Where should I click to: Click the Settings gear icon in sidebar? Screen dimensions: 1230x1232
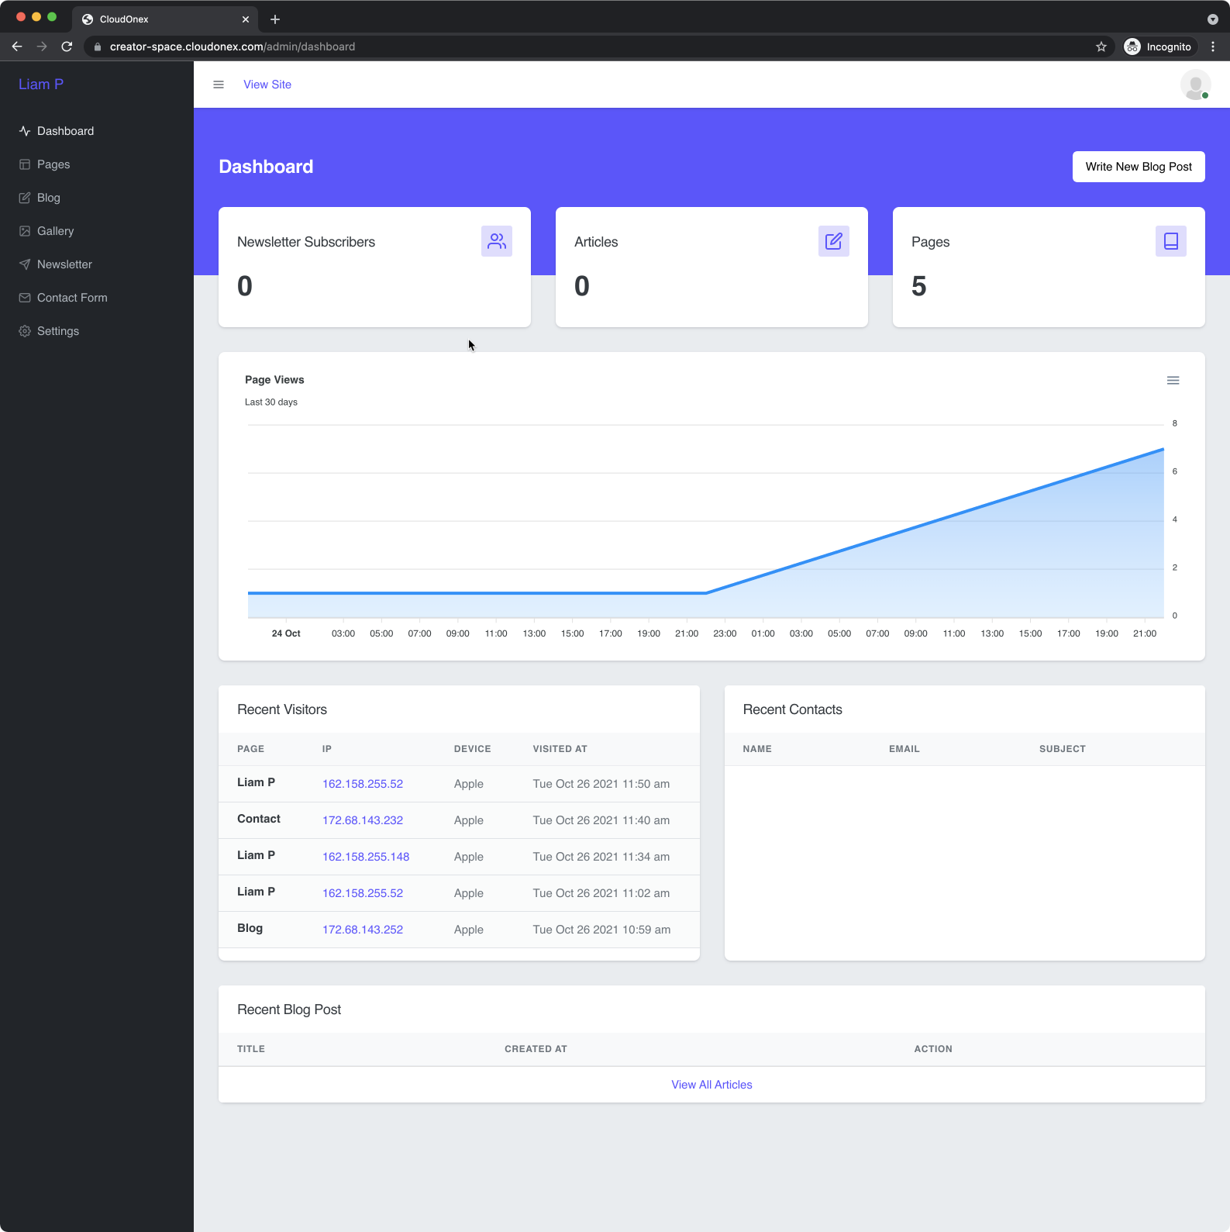[x=25, y=331]
